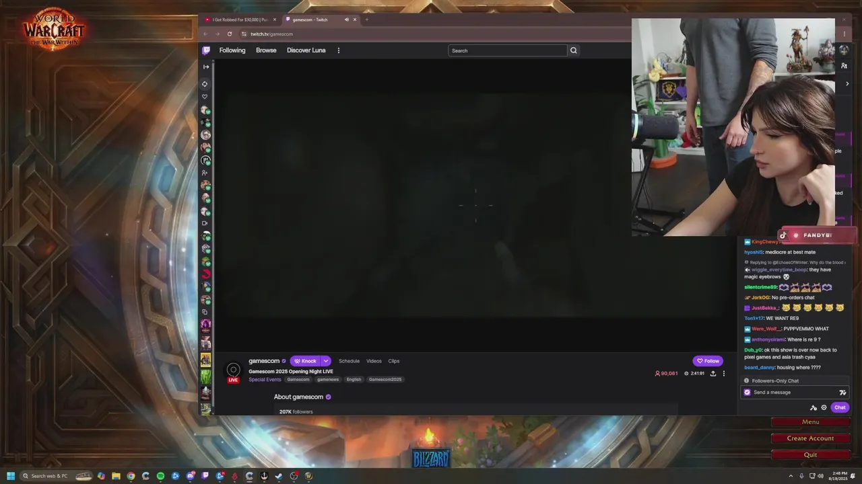Image resolution: width=862 pixels, height=484 pixels.
Task: Open the channel Clips tab
Action: click(394, 361)
